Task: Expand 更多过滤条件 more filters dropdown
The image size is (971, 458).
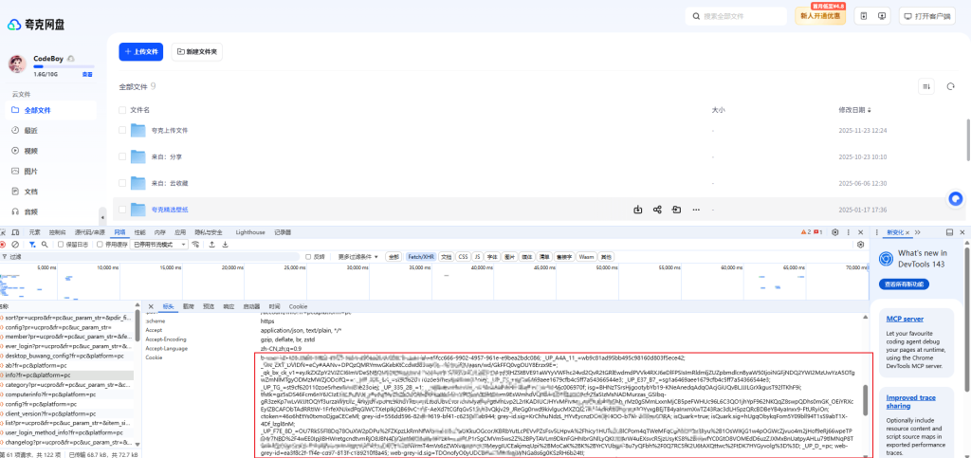Action: (x=358, y=256)
